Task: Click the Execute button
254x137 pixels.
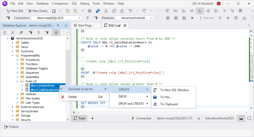Action: coord(207,18)
